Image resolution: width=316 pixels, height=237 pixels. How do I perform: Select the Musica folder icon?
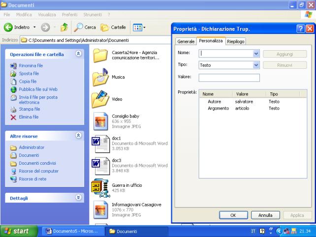[x=100, y=77]
